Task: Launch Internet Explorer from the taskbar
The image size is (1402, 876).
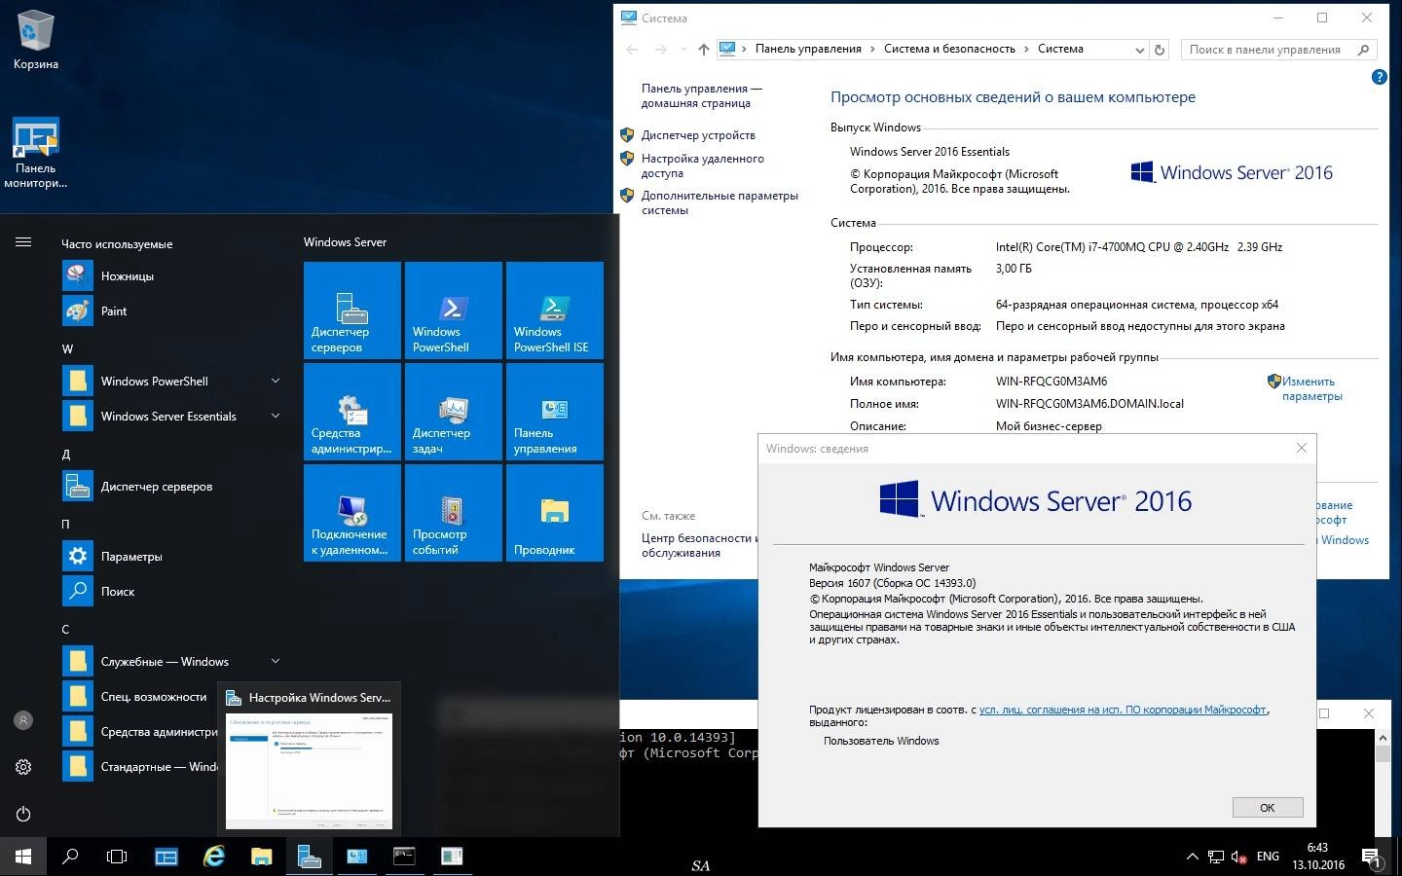Action: [214, 857]
